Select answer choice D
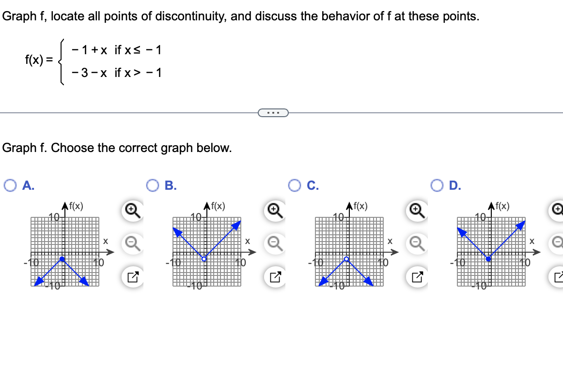Image resolution: width=563 pixels, height=365 pixels. 436,185
